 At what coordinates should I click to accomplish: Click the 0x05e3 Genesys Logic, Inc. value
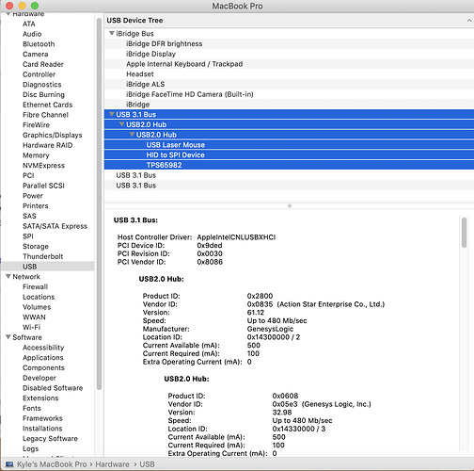click(322, 404)
